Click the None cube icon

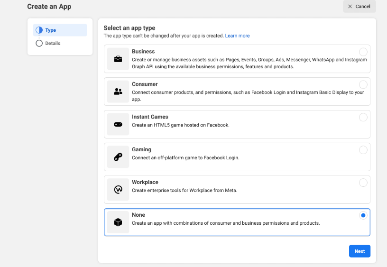click(118, 222)
